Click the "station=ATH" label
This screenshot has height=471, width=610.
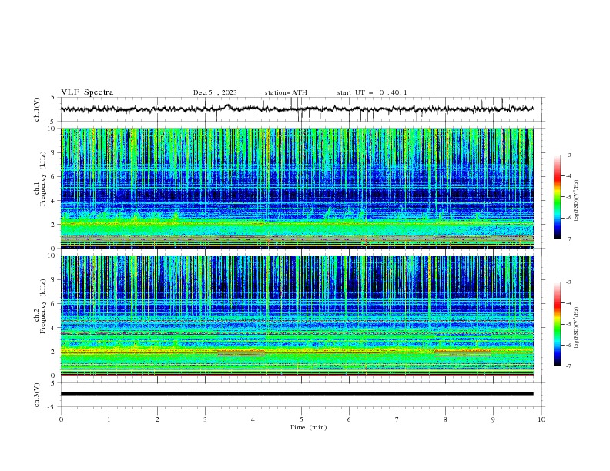point(286,92)
